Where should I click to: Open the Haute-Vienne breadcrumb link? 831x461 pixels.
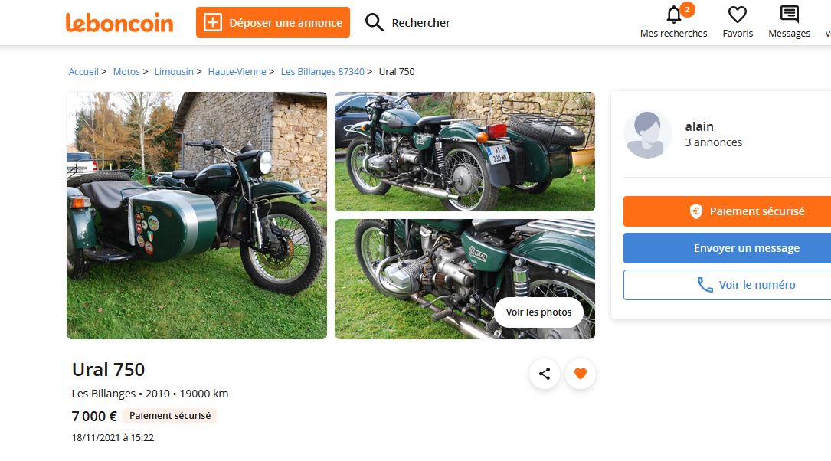(x=237, y=72)
